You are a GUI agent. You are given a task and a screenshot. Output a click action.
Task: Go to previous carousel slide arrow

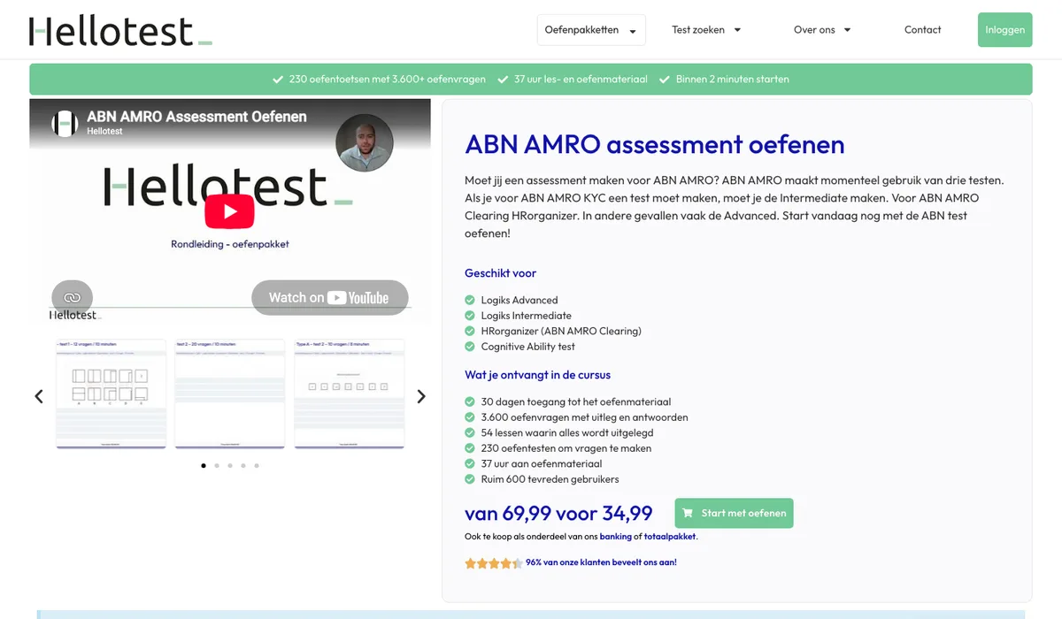39,396
